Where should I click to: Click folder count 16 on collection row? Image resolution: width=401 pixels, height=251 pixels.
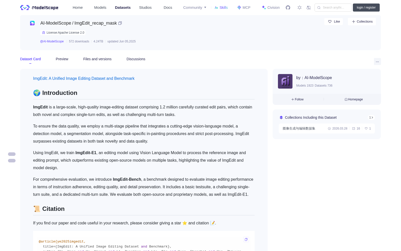tap(356, 129)
